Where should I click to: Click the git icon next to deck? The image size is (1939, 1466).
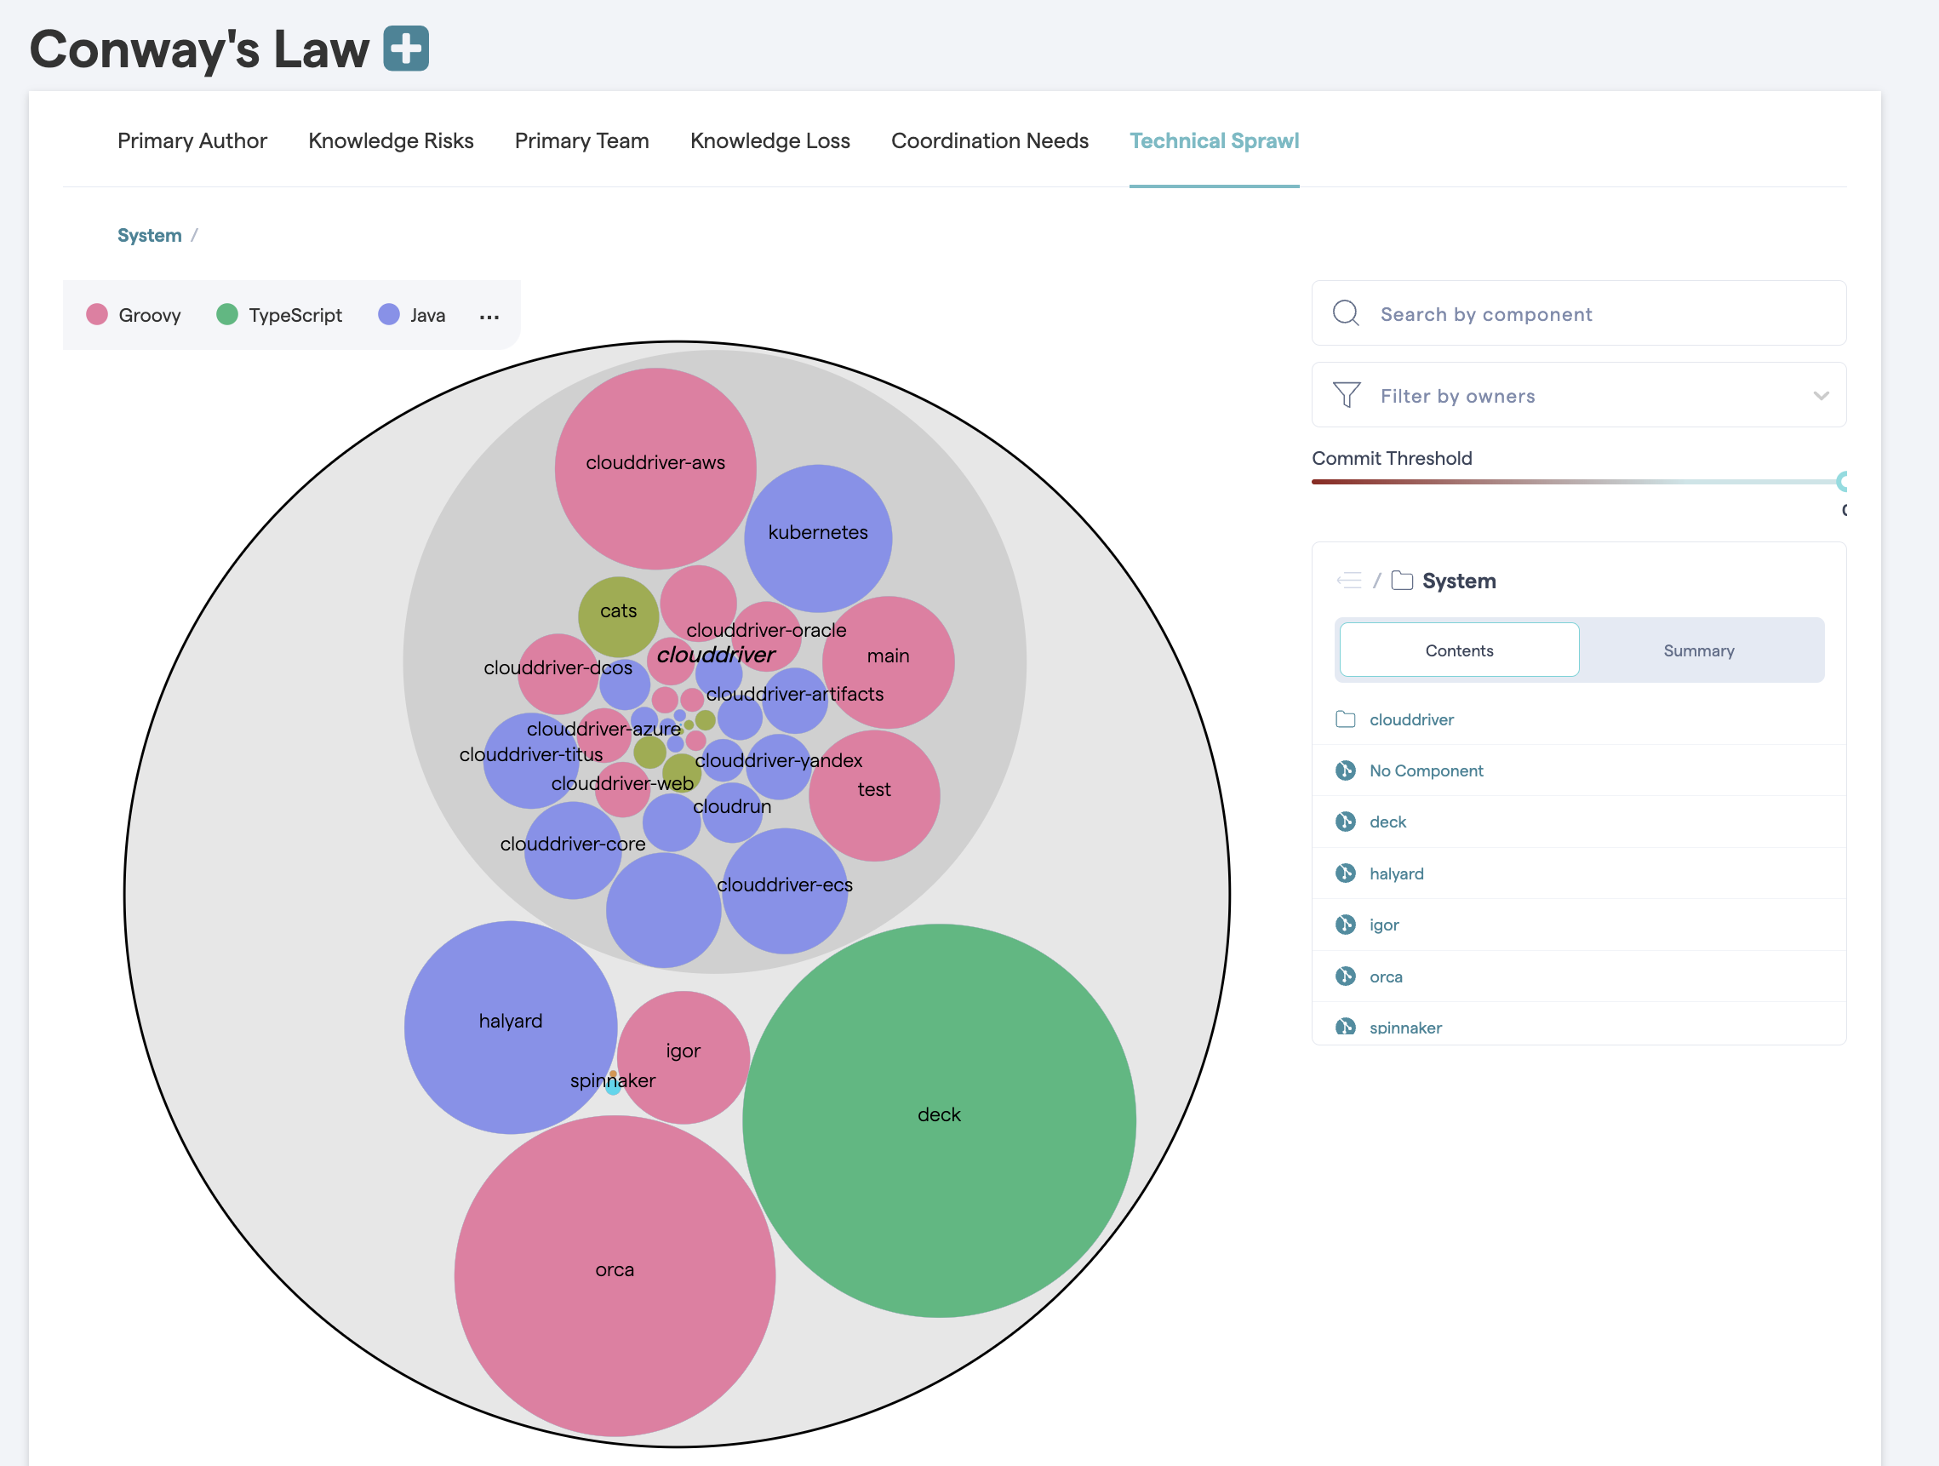click(x=1345, y=822)
